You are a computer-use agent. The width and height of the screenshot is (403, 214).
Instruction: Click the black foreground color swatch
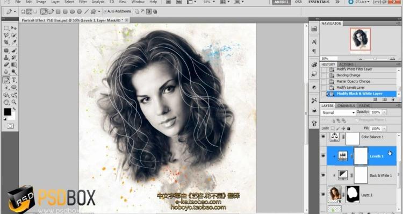(x=8, y=112)
